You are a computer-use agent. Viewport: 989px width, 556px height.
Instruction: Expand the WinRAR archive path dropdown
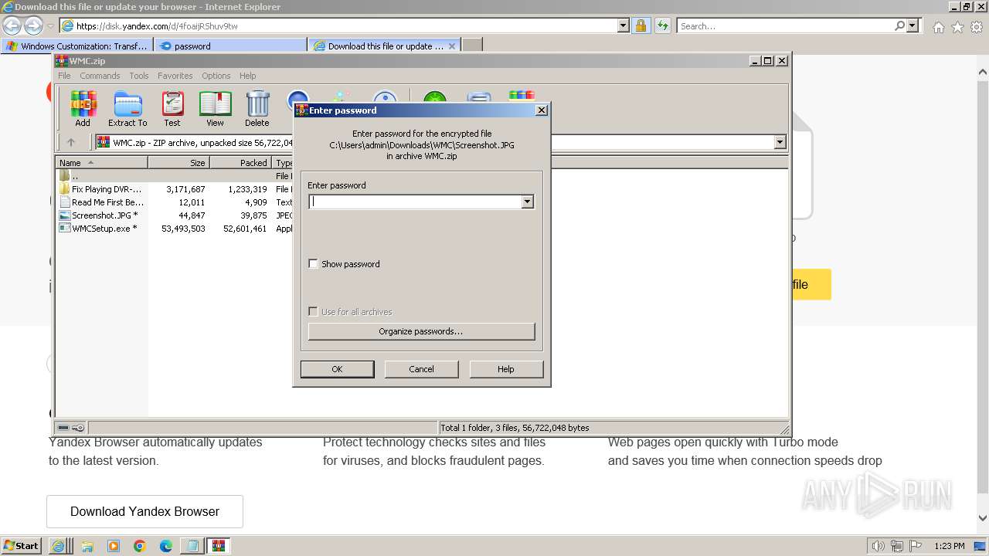click(x=780, y=142)
